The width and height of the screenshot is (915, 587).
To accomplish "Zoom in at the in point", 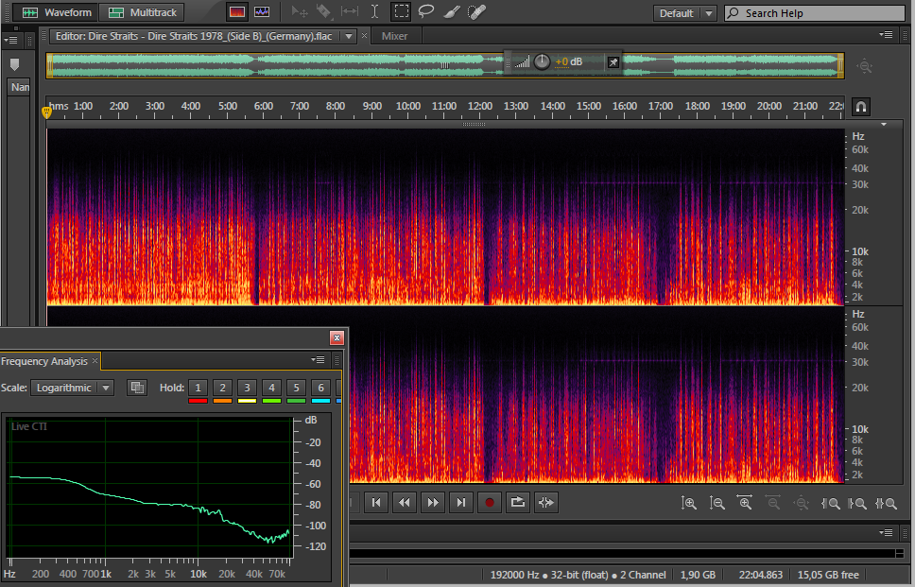I will (830, 503).
